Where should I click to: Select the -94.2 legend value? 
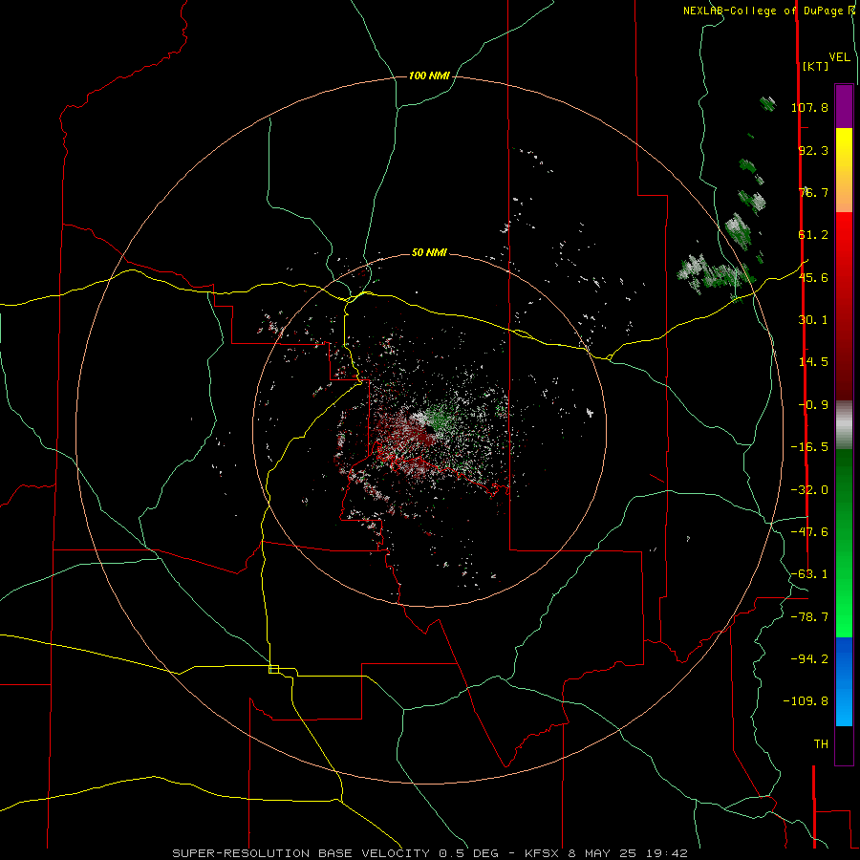coord(809,658)
